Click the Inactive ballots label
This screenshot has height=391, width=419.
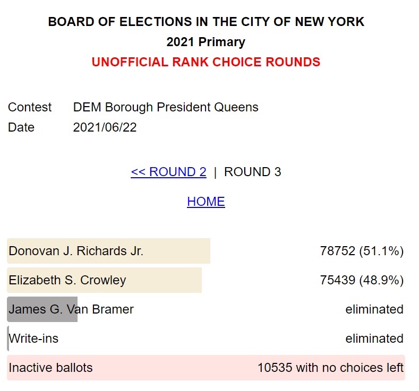point(50,368)
